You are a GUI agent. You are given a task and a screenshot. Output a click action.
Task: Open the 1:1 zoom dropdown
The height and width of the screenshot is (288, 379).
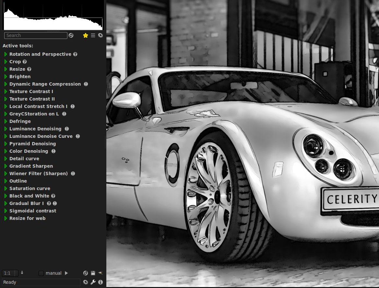[10, 273]
